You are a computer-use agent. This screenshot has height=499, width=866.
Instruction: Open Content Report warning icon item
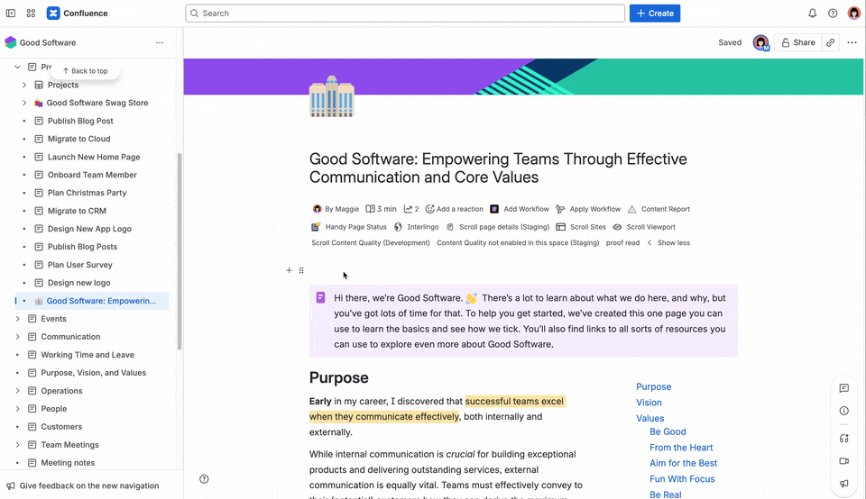tap(659, 209)
